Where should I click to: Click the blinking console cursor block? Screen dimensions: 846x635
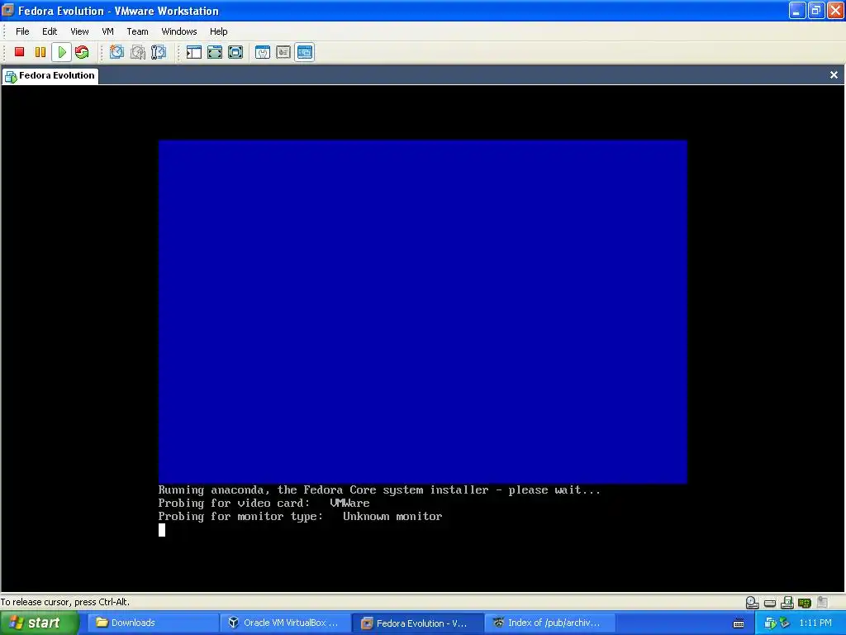(x=162, y=530)
